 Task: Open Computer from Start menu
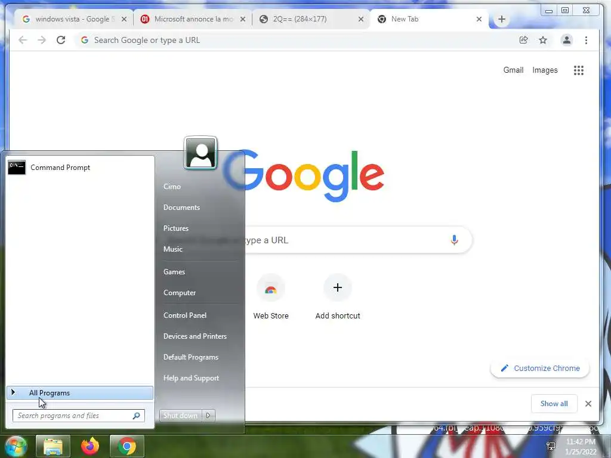179,293
